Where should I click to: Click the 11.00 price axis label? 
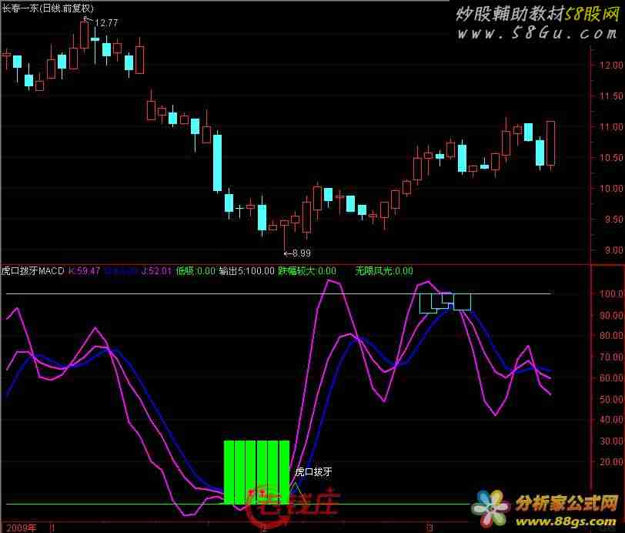coord(611,127)
